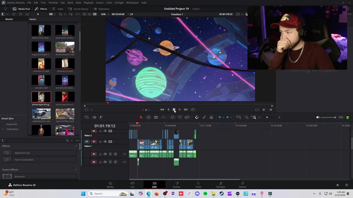The width and height of the screenshot is (353, 198).
Task: Collapse the Fusion Effects section
Action: coord(76,170)
